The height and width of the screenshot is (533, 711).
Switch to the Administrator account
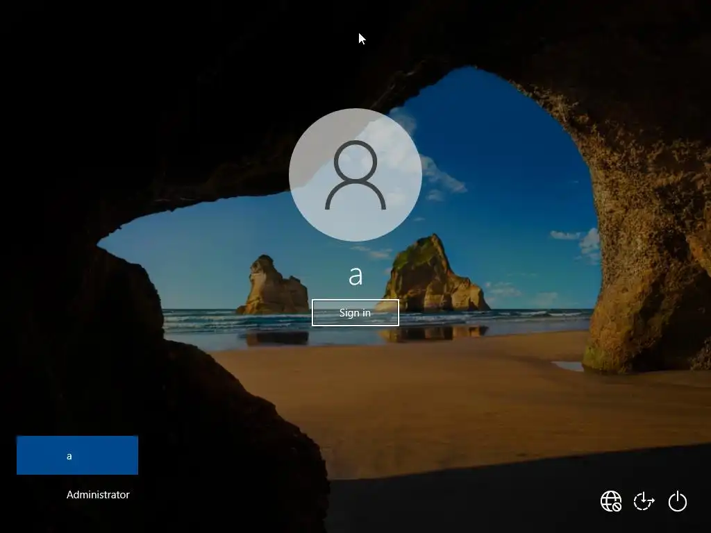coord(78,494)
